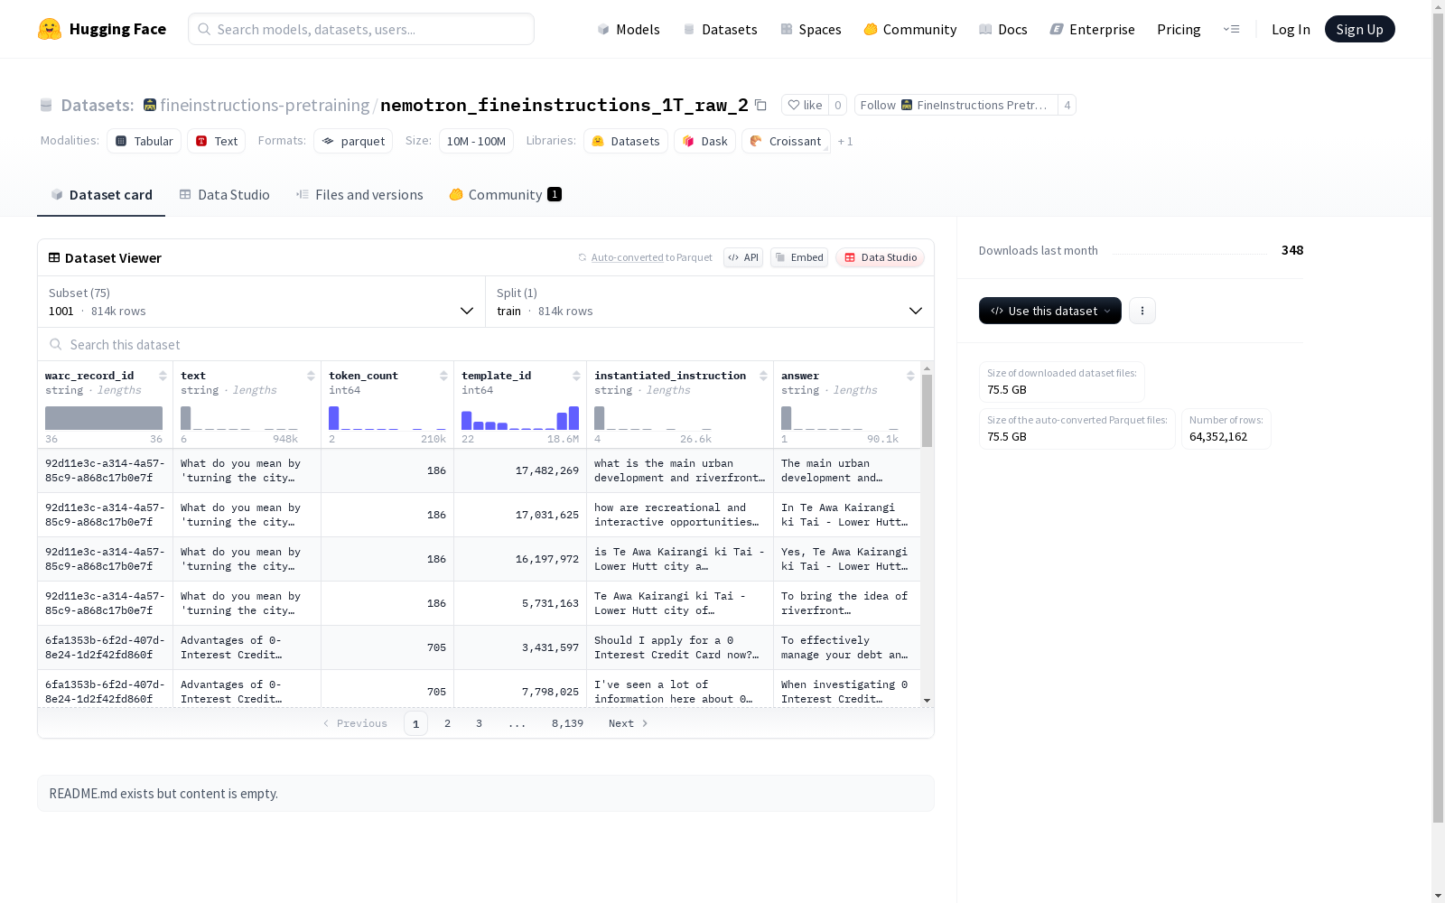The height and width of the screenshot is (903, 1445).
Task: Expand the Split dropdown
Action: (x=710, y=302)
